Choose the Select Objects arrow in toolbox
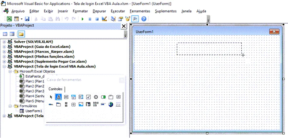Screen dimensions: 288x138 (x=51, y=97)
